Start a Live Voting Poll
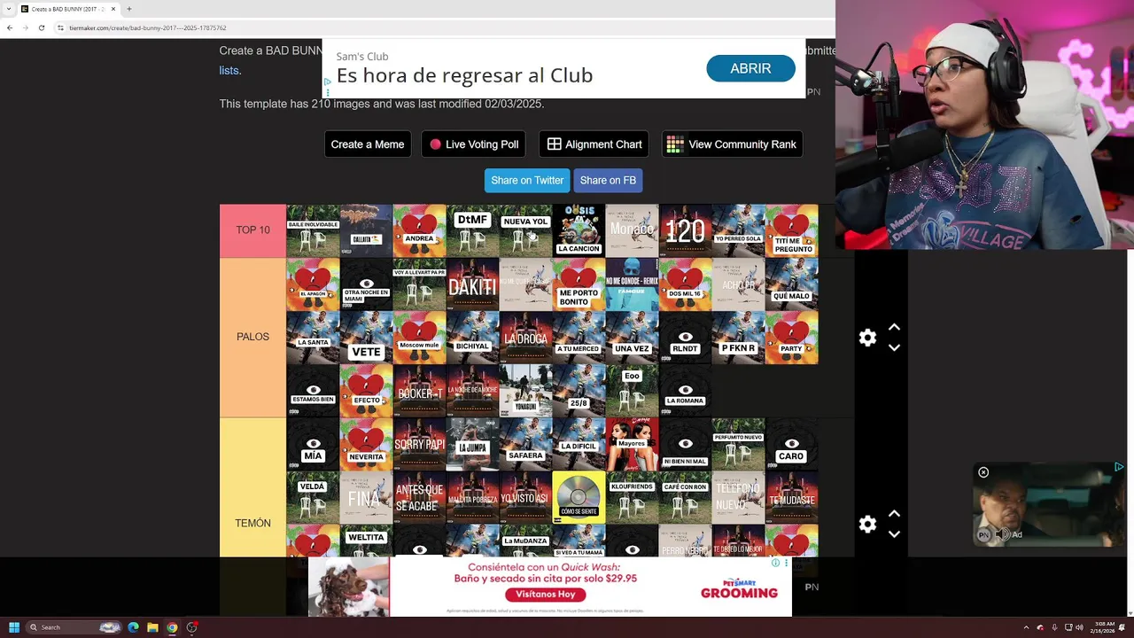1134x638 pixels. pyautogui.click(x=474, y=144)
